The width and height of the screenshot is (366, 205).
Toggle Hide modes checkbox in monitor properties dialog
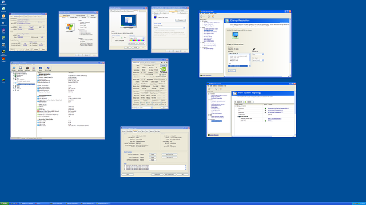click(154, 31)
